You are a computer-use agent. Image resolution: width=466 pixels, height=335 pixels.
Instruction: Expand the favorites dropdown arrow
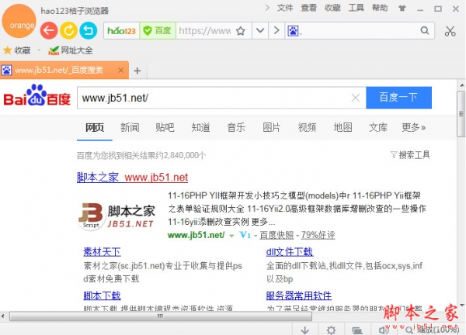point(39,50)
